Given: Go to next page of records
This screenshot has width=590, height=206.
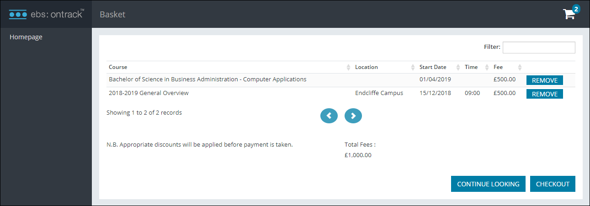Looking at the screenshot, I should [353, 116].
